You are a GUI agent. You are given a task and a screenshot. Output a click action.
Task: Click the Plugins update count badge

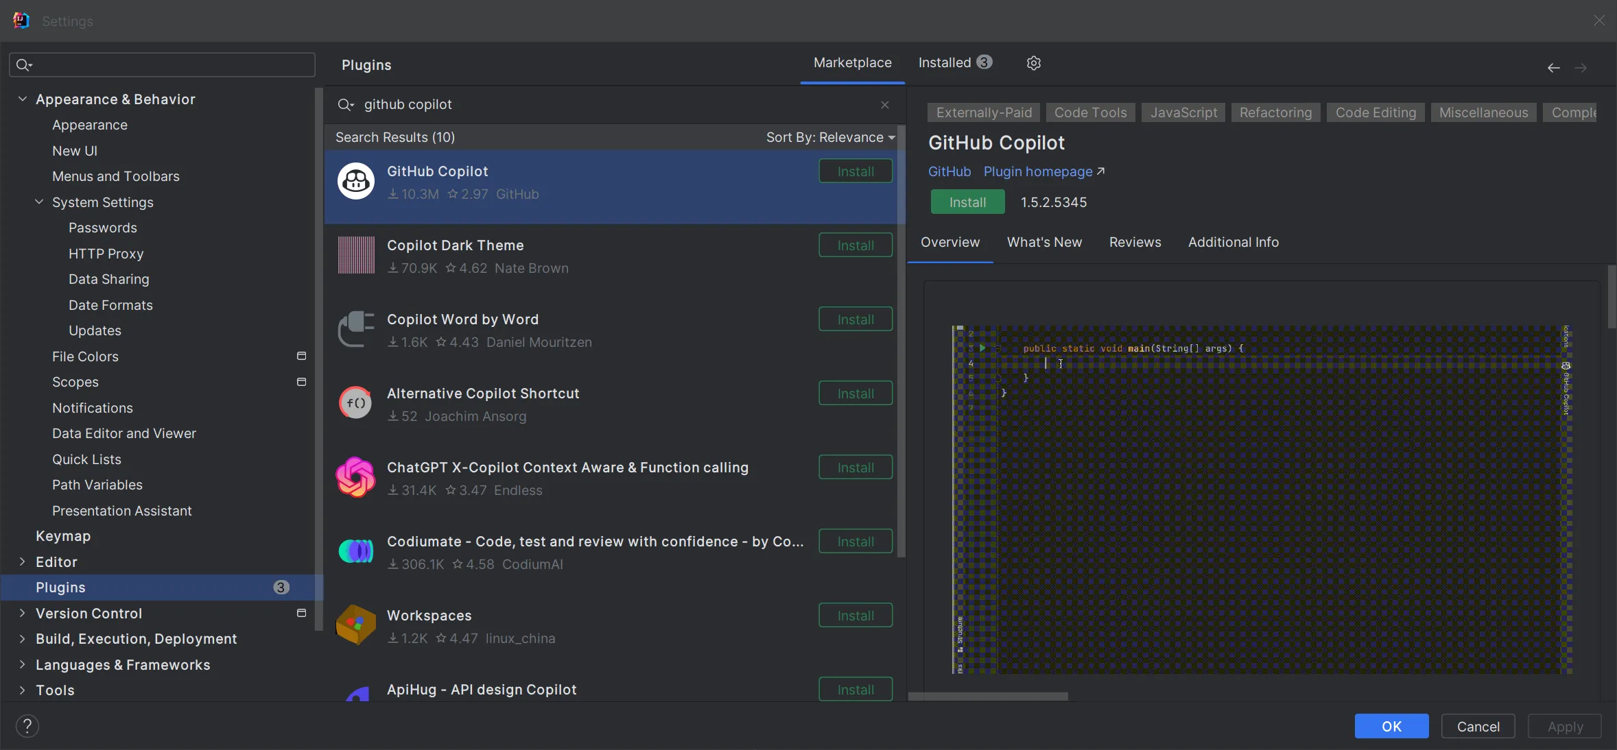(281, 588)
